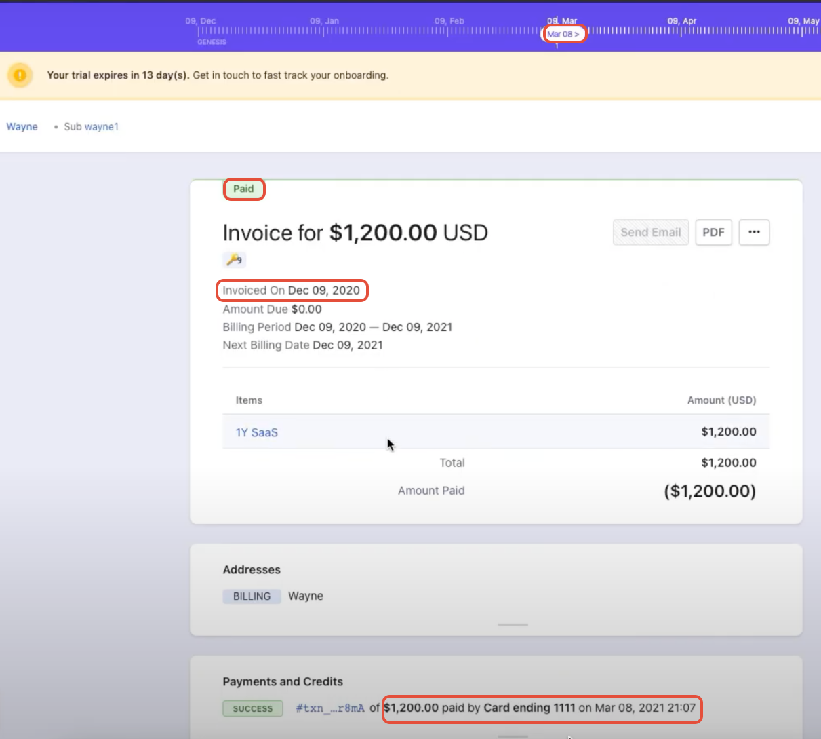Click the yellow trial warning icon
Image resolution: width=821 pixels, height=739 pixels.
click(20, 75)
